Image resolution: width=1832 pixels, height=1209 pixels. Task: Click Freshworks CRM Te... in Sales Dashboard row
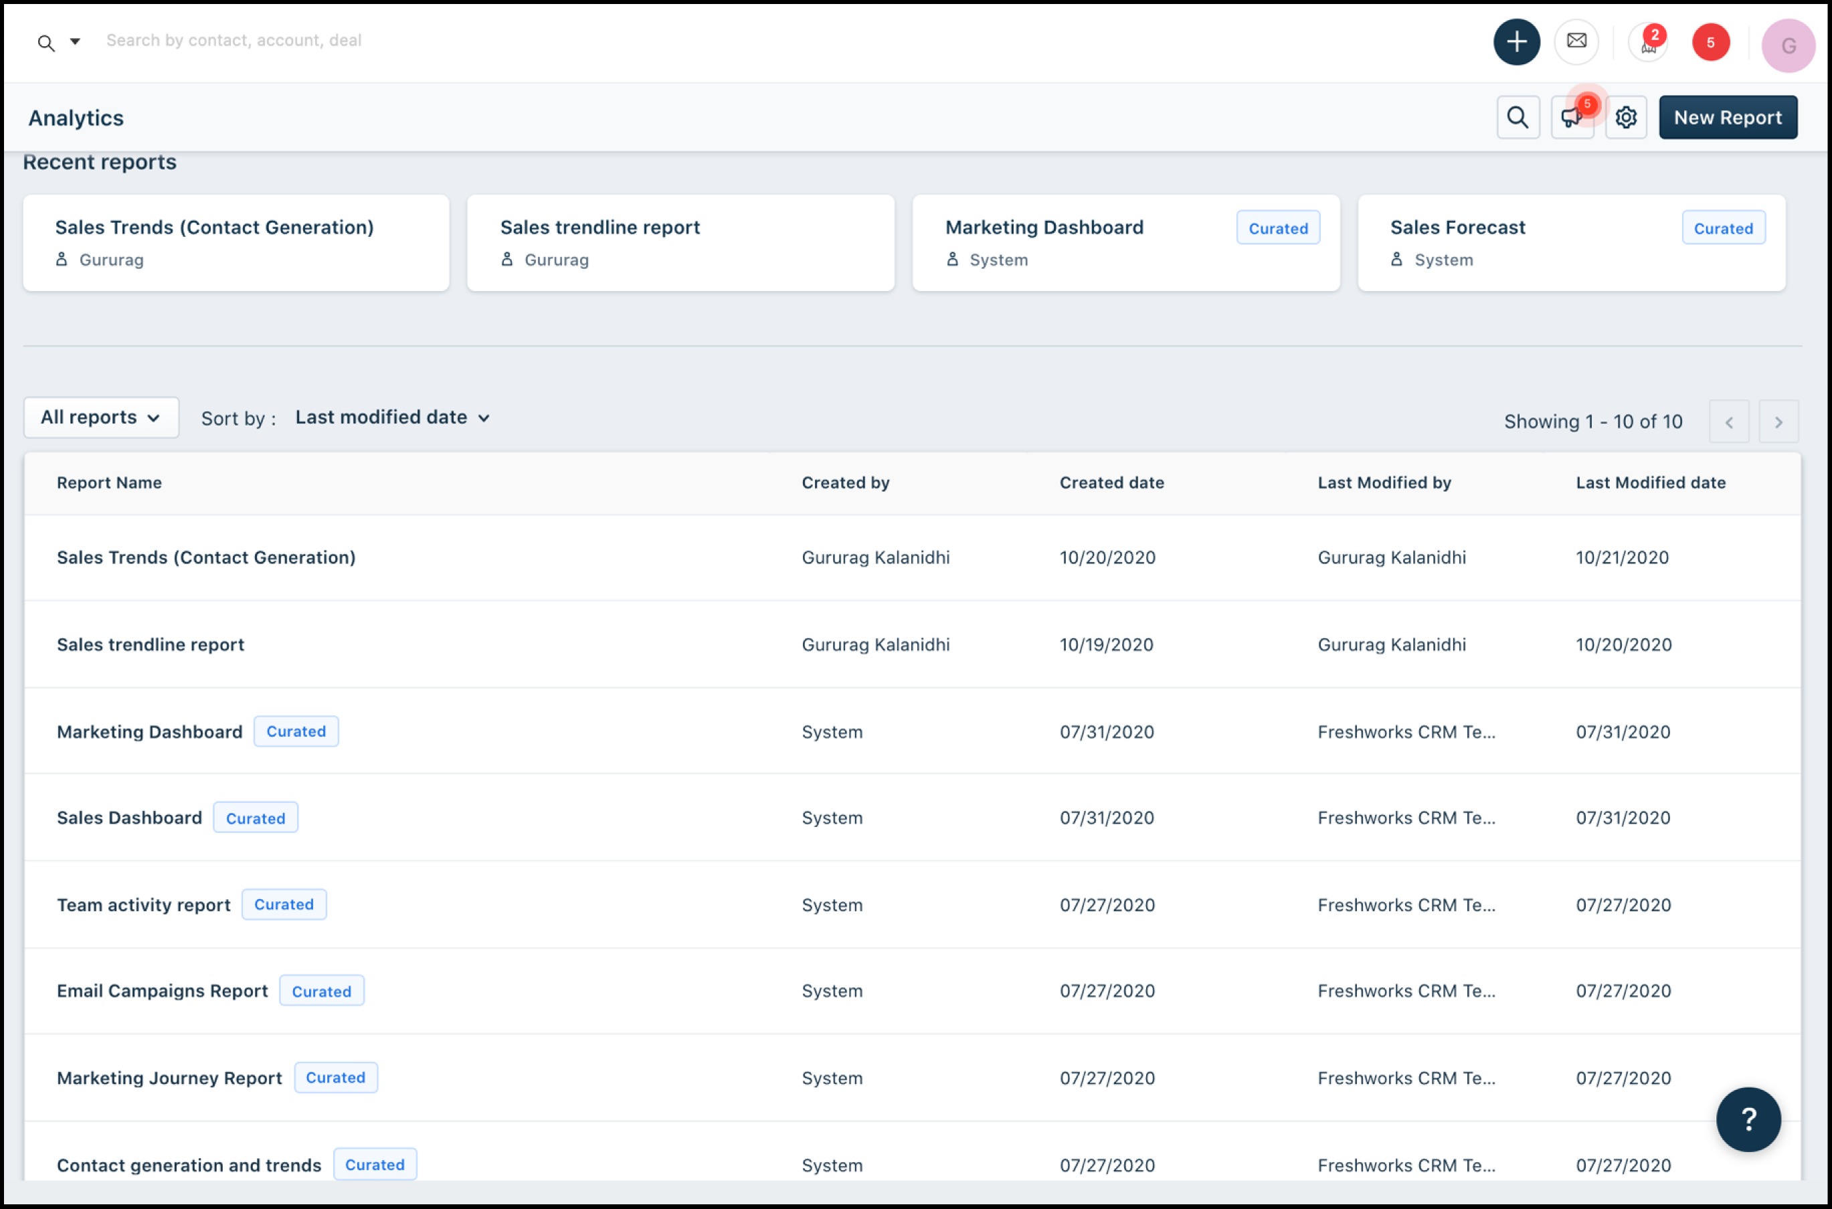pos(1406,818)
